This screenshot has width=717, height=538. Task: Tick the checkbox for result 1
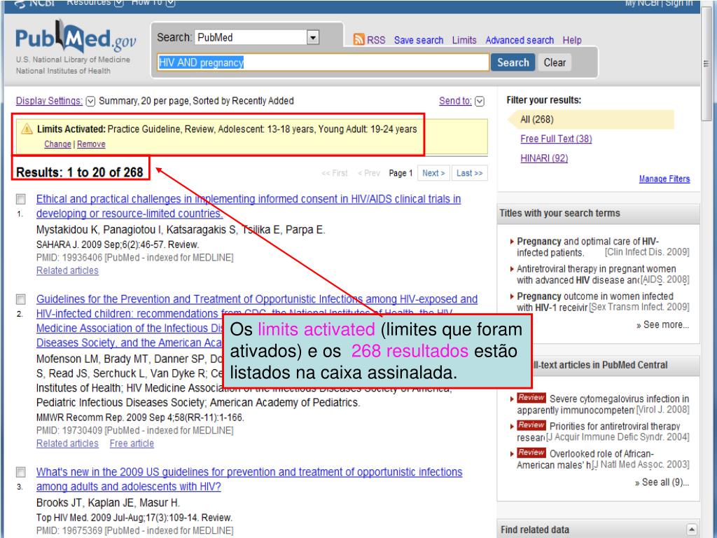[20, 198]
